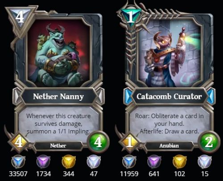Click Catacomb Curator's diamond quality gem icon
The image size is (223, 181).
(205, 162)
